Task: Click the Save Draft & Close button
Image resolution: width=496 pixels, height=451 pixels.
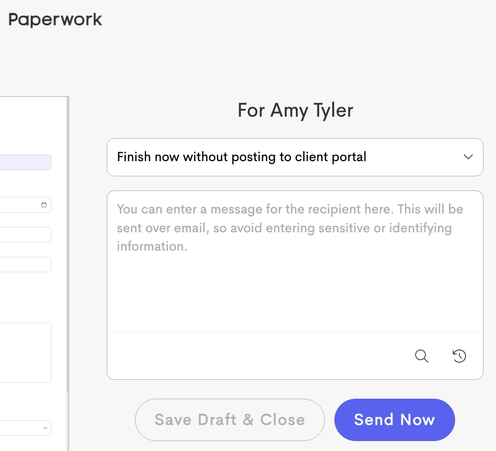Action: point(230,420)
